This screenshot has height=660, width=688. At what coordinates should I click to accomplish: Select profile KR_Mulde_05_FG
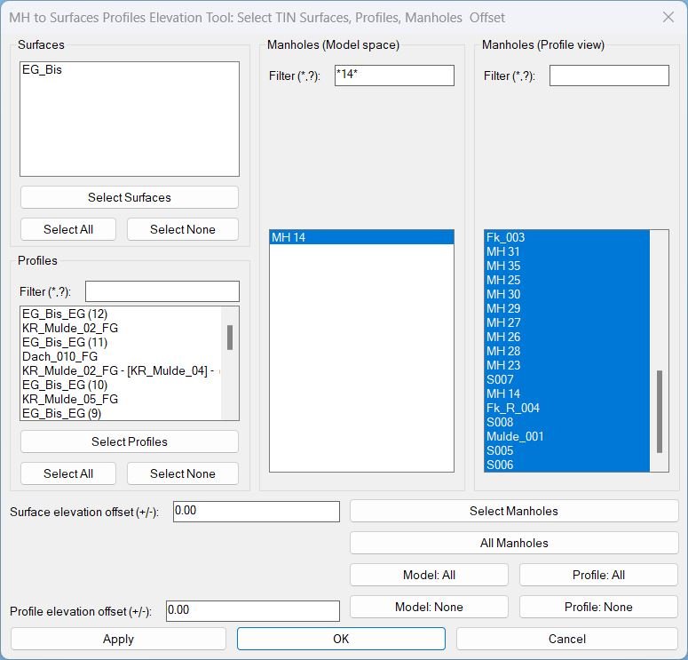(121, 399)
